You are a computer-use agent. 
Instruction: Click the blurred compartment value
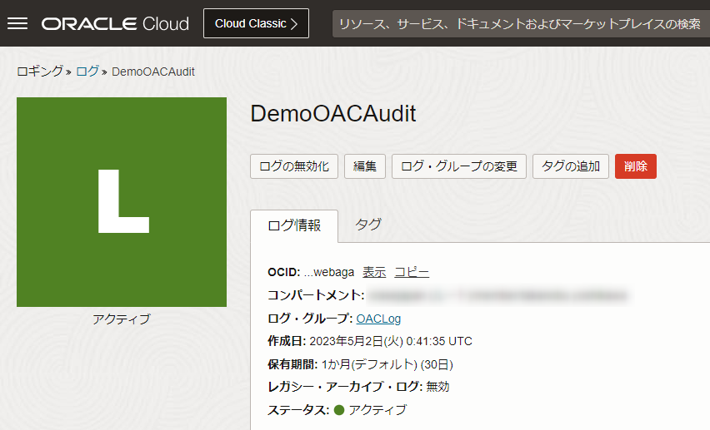[498, 296]
